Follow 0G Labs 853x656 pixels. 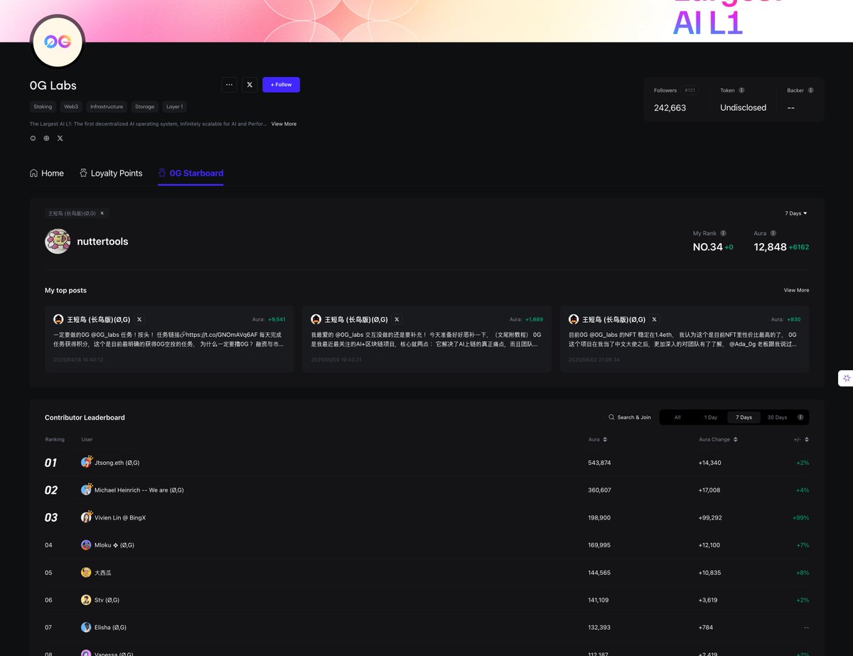[x=281, y=85]
